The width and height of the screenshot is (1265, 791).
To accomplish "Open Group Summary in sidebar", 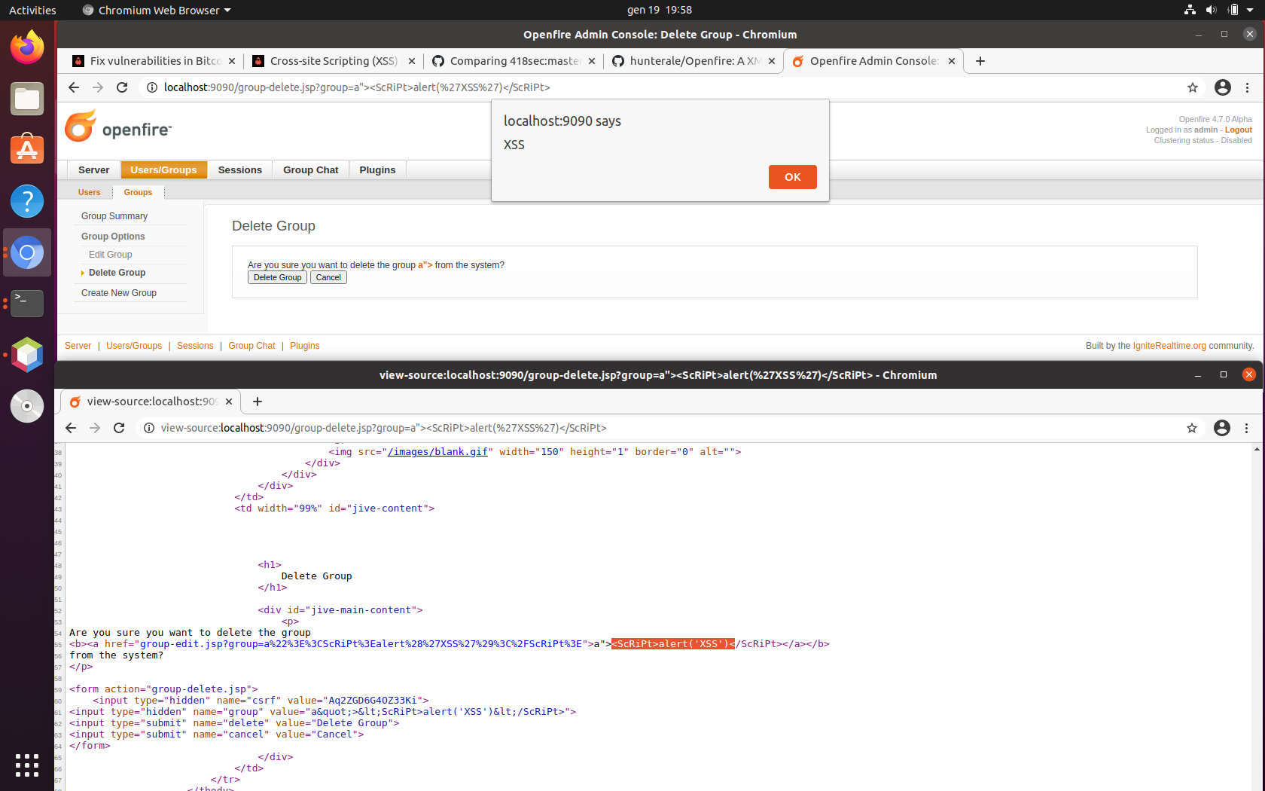I will click(114, 216).
